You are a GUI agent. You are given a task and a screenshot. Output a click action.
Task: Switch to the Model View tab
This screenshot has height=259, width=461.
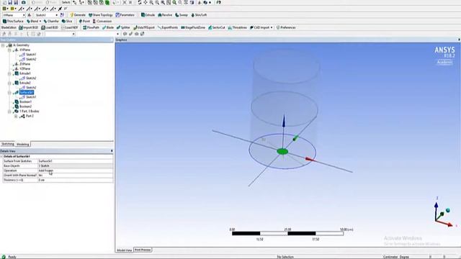[125, 250]
